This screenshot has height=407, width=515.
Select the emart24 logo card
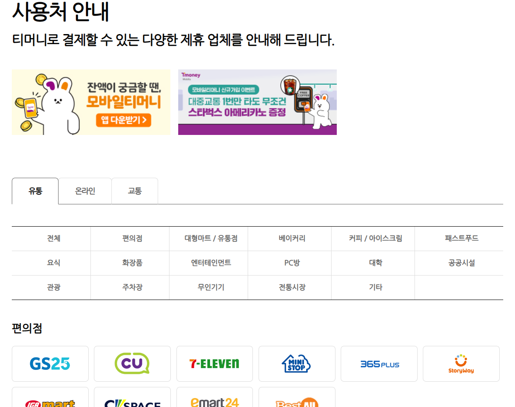[214, 397]
